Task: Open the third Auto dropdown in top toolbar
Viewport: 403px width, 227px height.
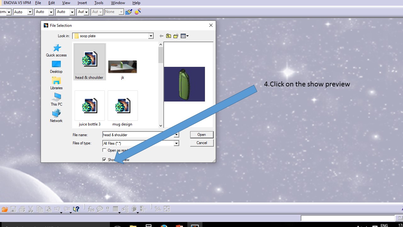Action: point(72,12)
